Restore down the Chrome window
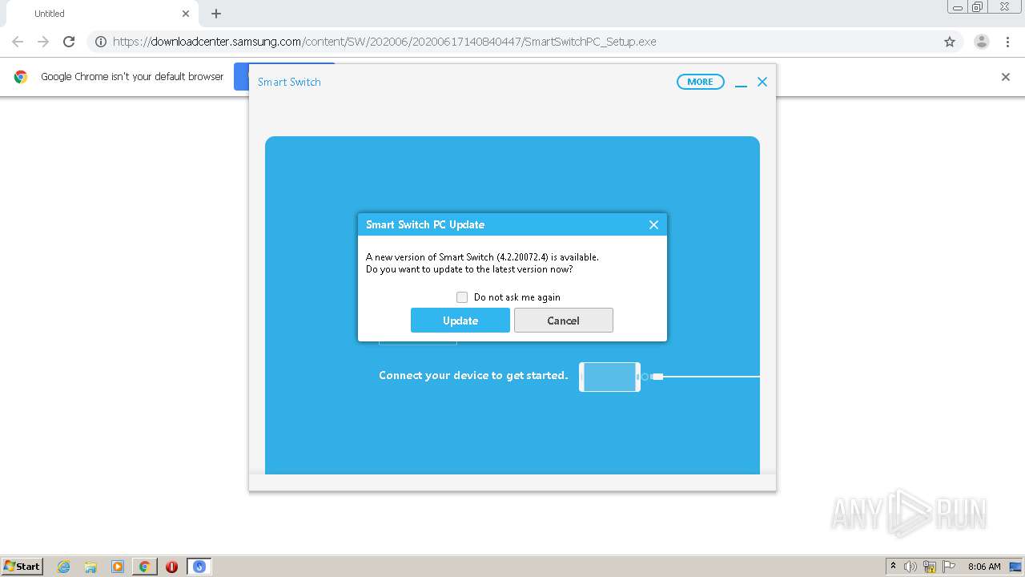The height and width of the screenshot is (577, 1025). tap(978, 7)
